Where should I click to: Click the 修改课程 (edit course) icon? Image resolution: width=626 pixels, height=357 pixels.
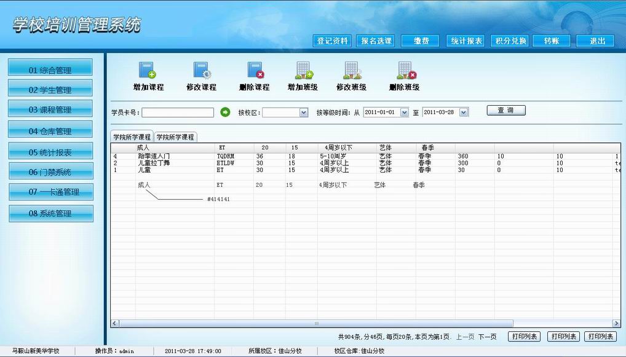point(202,70)
